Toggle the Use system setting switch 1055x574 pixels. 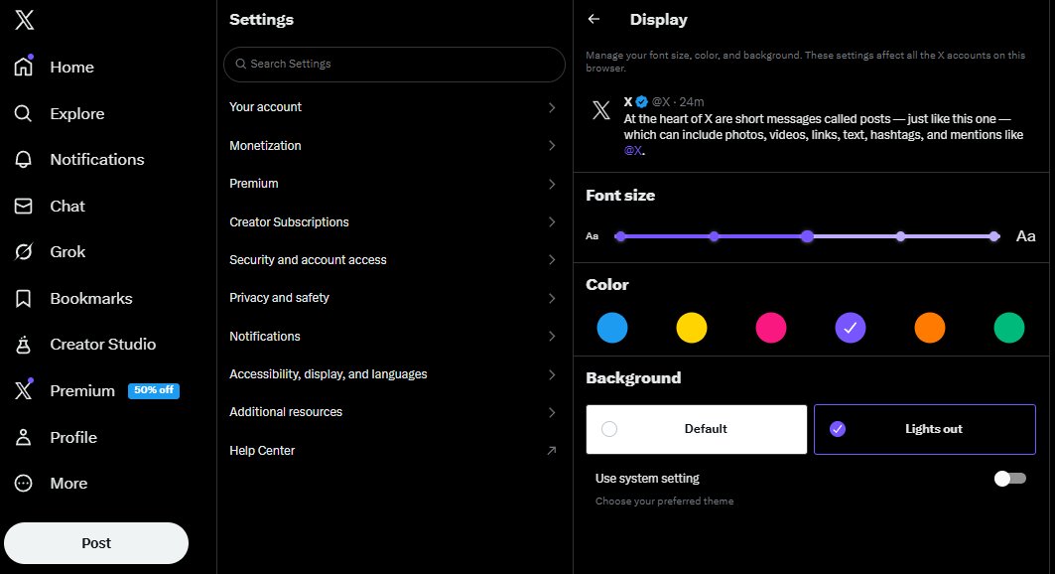pos(1010,479)
